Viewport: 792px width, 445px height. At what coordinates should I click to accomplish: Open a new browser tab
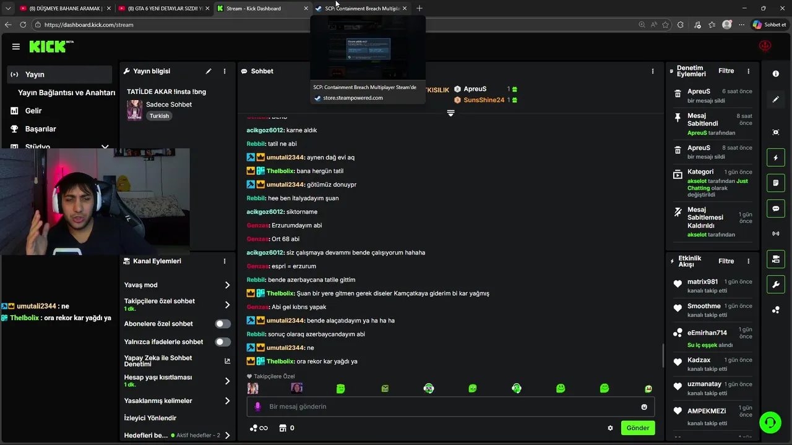(x=420, y=9)
